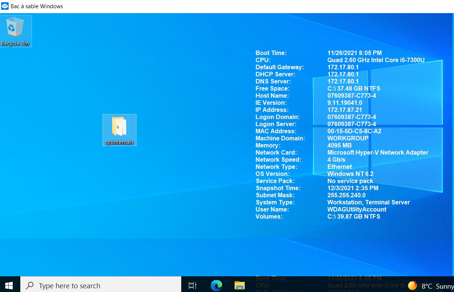Click the MAC Address value 00-15-5D-C5-8C-A2
Screen dimensions: 454x292
(354, 131)
